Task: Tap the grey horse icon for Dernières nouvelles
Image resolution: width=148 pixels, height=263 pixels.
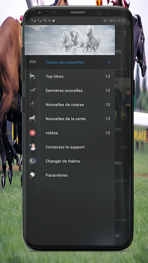Action: [x=33, y=91]
